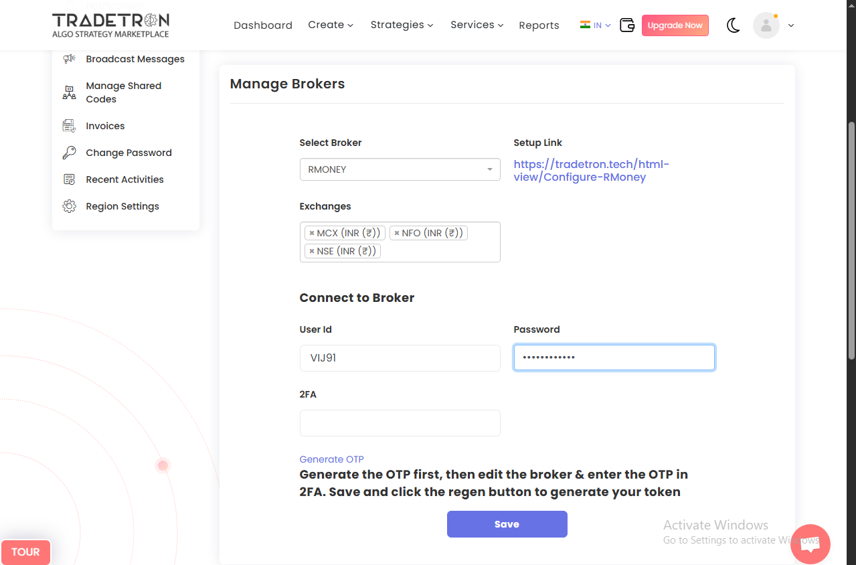Click the Manage Brokers heading
Image resolution: width=856 pixels, height=565 pixels.
click(x=288, y=84)
